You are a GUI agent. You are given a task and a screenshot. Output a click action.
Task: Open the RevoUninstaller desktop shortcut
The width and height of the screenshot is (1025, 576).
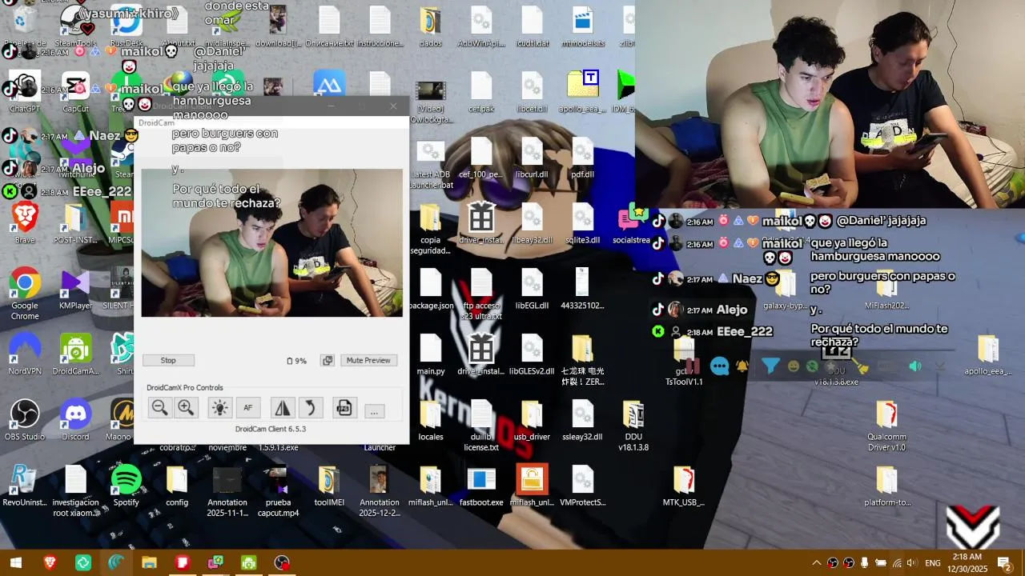click(x=25, y=486)
